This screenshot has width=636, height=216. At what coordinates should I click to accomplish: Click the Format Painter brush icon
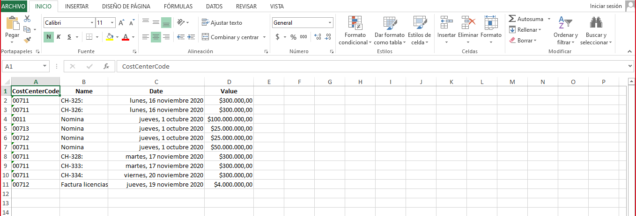[x=27, y=40]
